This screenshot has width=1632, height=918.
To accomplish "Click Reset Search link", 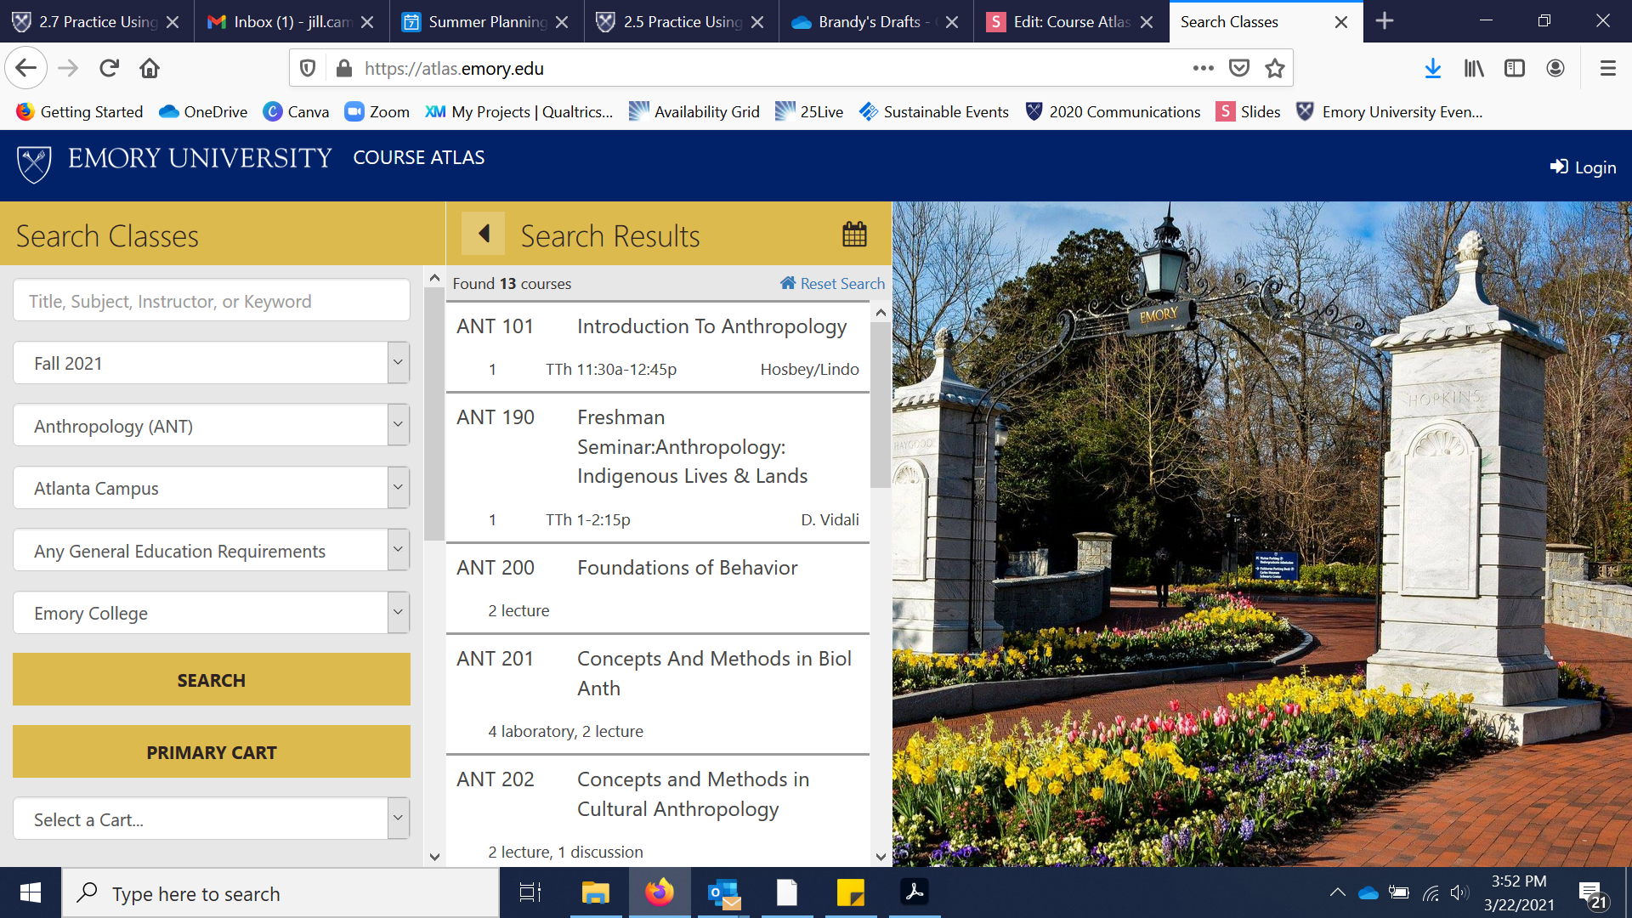I will click(832, 283).
